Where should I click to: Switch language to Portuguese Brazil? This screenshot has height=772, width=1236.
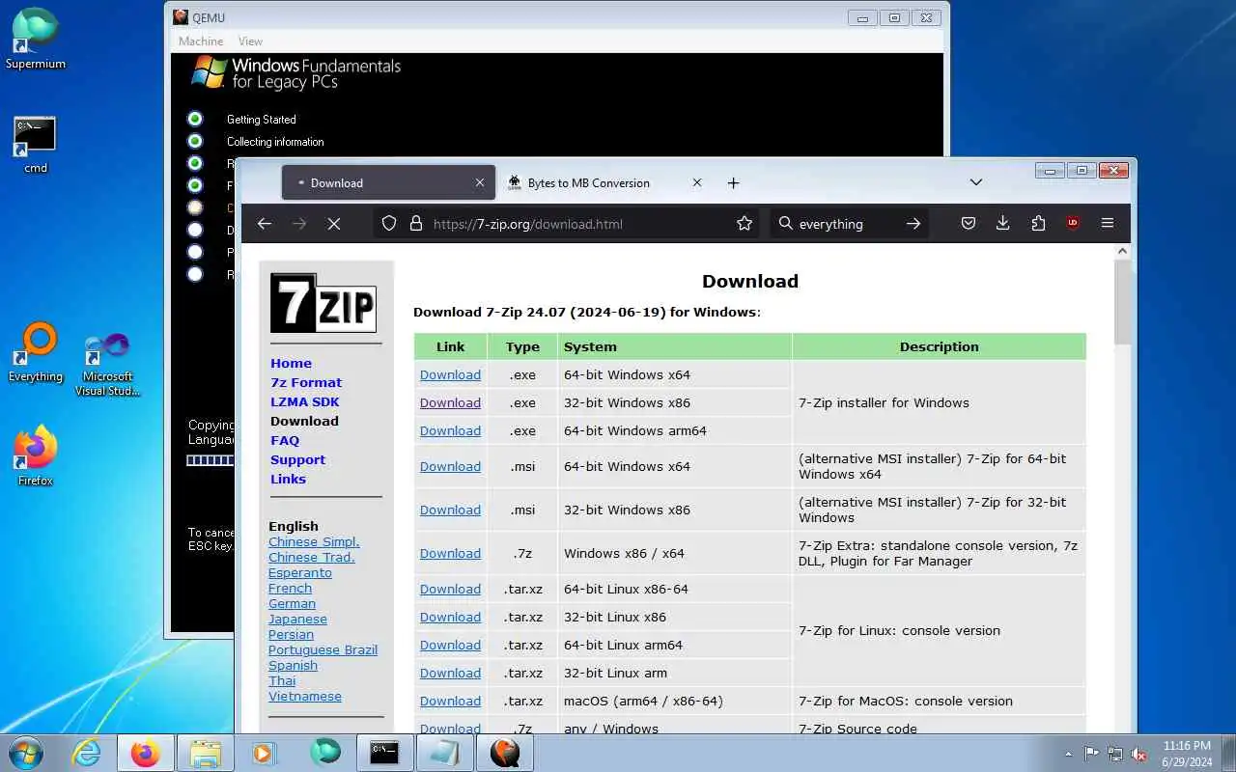pyautogui.click(x=323, y=649)
